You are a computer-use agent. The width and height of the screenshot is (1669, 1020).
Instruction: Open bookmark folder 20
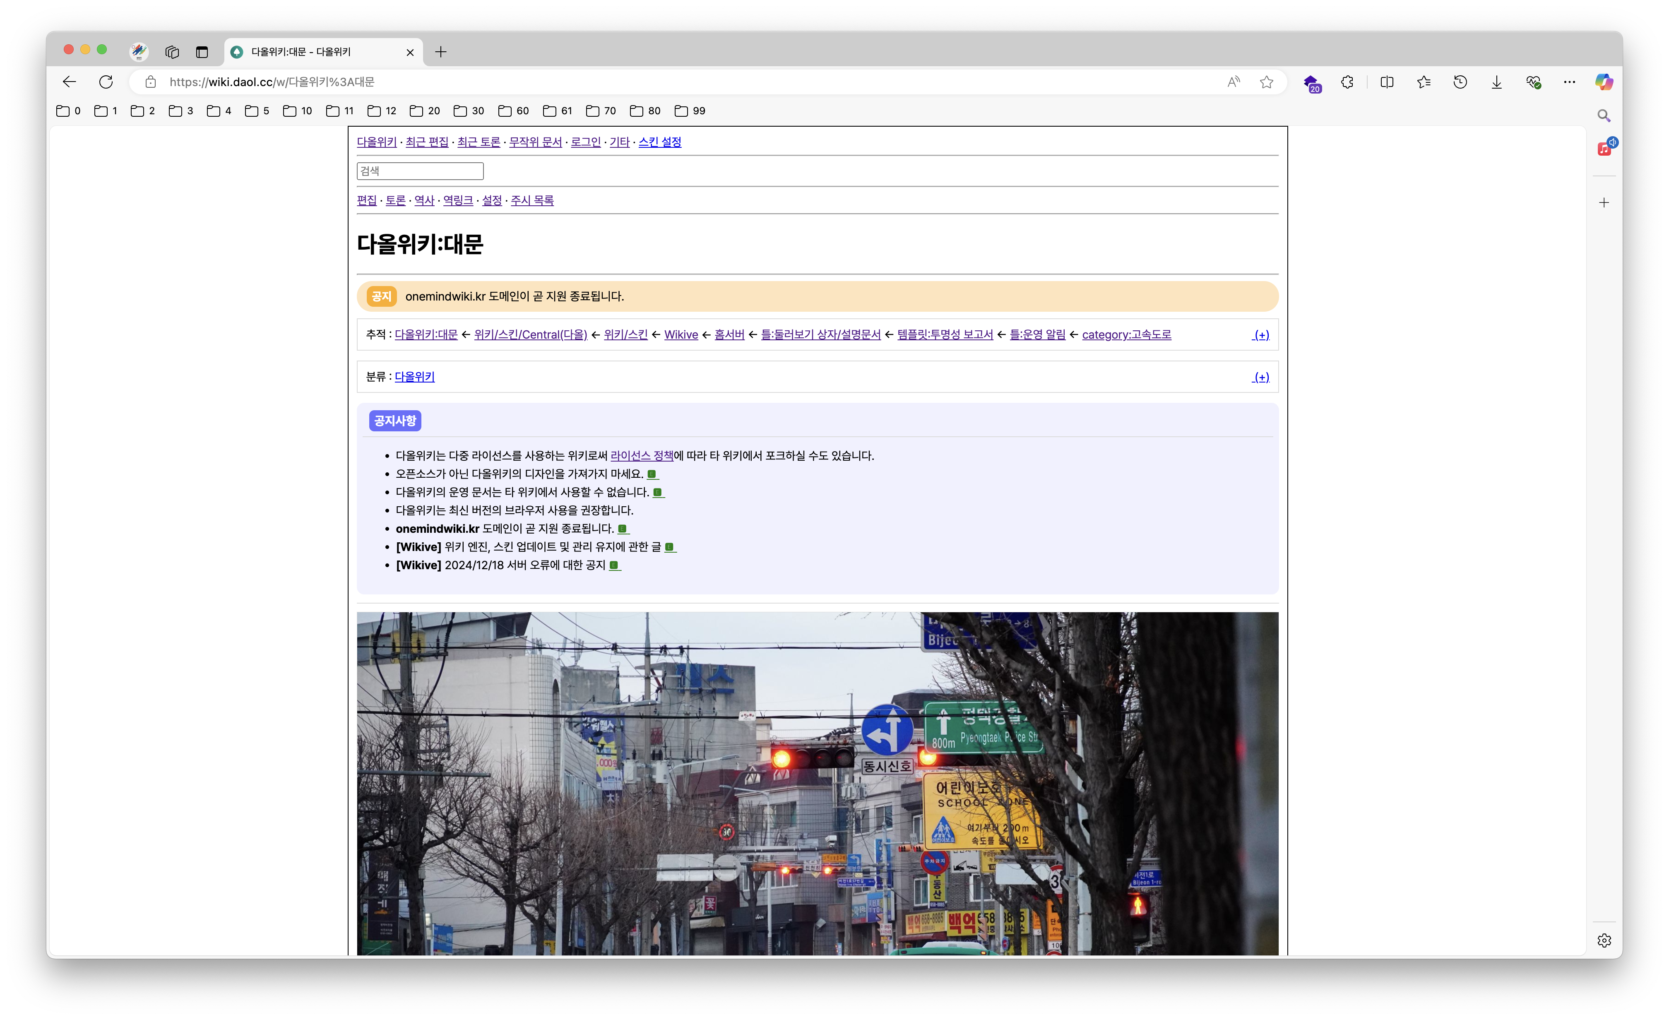425,111
